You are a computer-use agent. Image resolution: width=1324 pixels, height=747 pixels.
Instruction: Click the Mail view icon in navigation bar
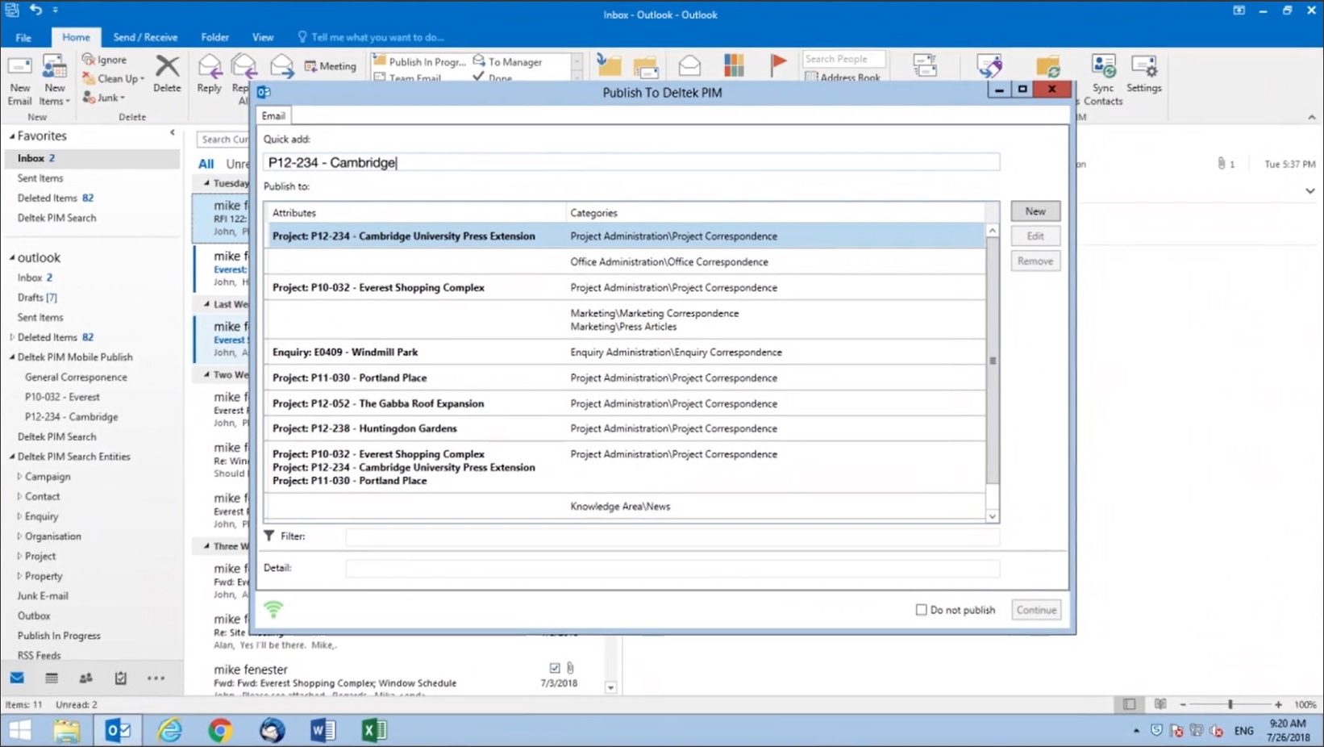(17, 678)
